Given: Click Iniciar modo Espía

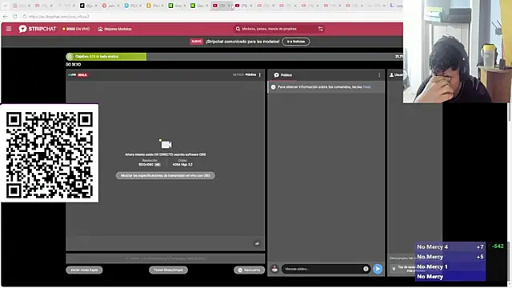Looking at the screenshot, I should coord(84,270).
